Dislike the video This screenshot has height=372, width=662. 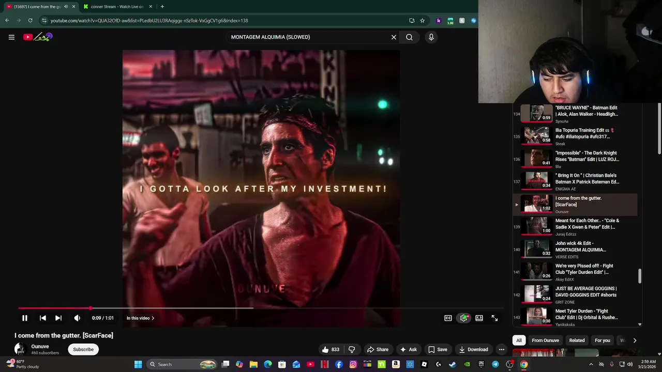pos(352,350)
